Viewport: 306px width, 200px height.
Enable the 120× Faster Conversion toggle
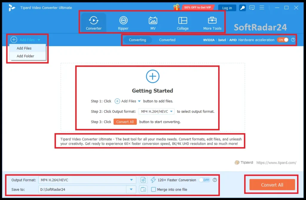(x=204, y=180)
